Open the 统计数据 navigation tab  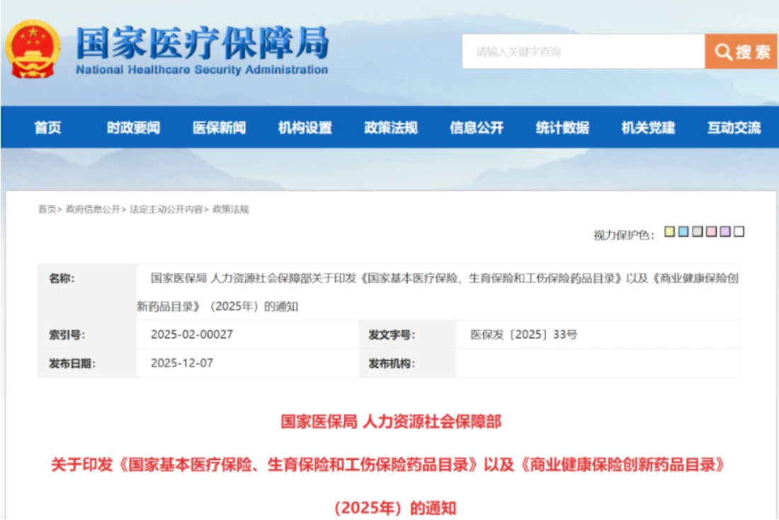pos(562,128)
